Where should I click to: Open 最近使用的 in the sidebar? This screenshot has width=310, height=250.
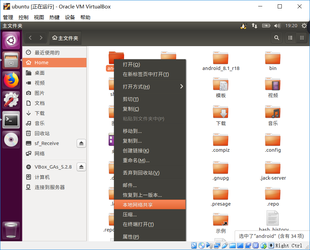point(54,52)
